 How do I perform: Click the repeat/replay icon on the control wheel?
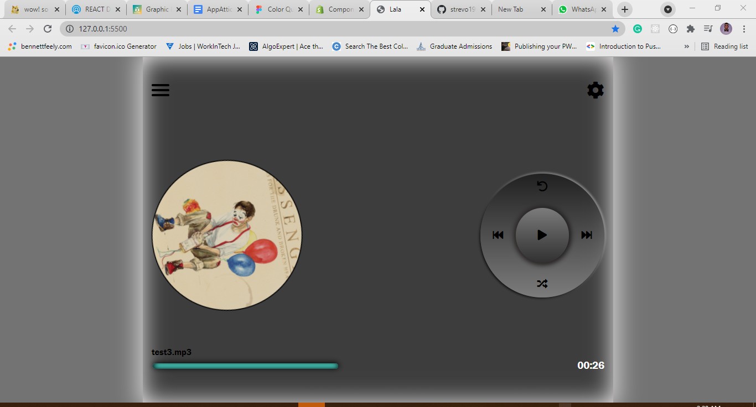coord(542,186)
